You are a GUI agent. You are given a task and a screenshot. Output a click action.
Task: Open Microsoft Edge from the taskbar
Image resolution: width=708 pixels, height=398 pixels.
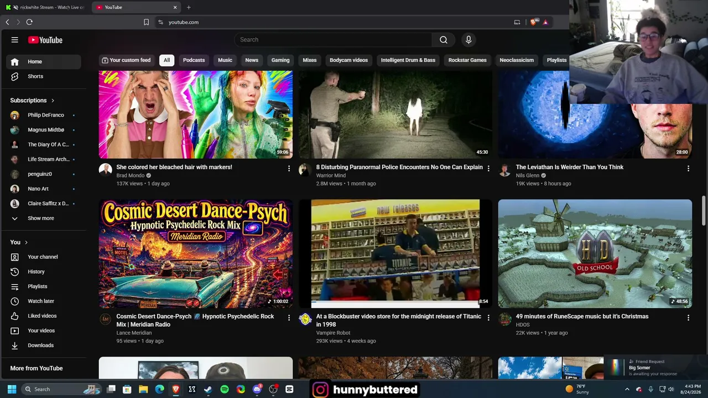159,389
